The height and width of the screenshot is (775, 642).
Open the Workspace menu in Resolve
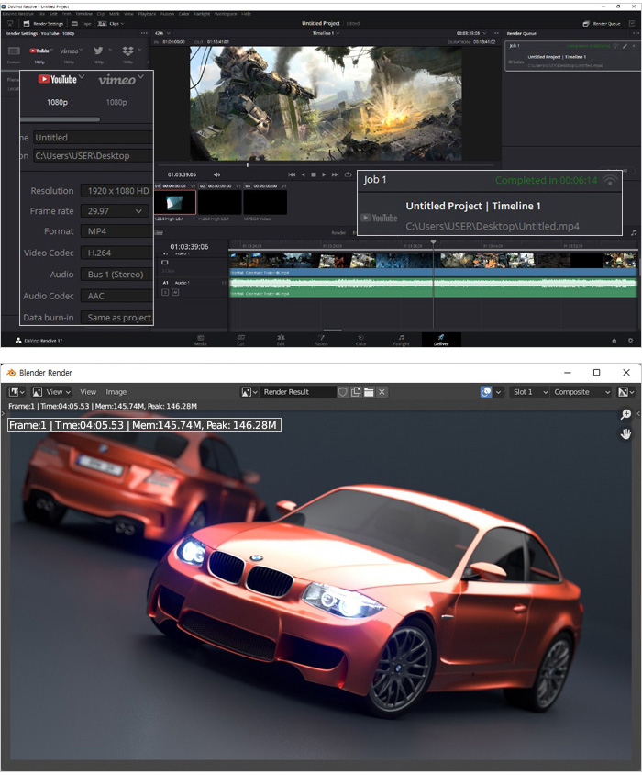point(226,14)
